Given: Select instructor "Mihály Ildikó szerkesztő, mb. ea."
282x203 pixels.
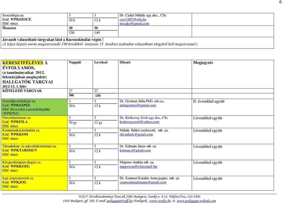Looking at the screenshot, I should [x=144, y=130].
